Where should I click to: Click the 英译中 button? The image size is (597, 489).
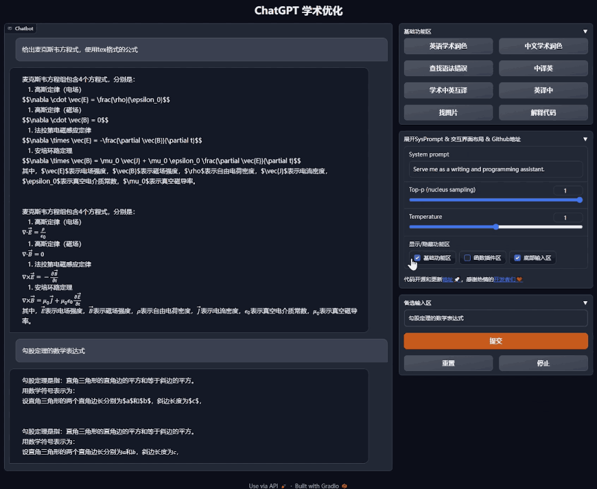click(x=543, y=91)
